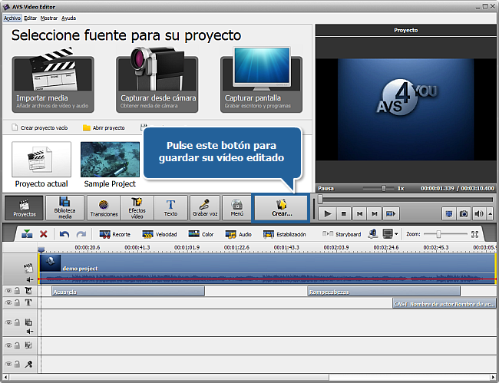Switch to Storyboard view
Screen dimensions: 499x383
342,234
